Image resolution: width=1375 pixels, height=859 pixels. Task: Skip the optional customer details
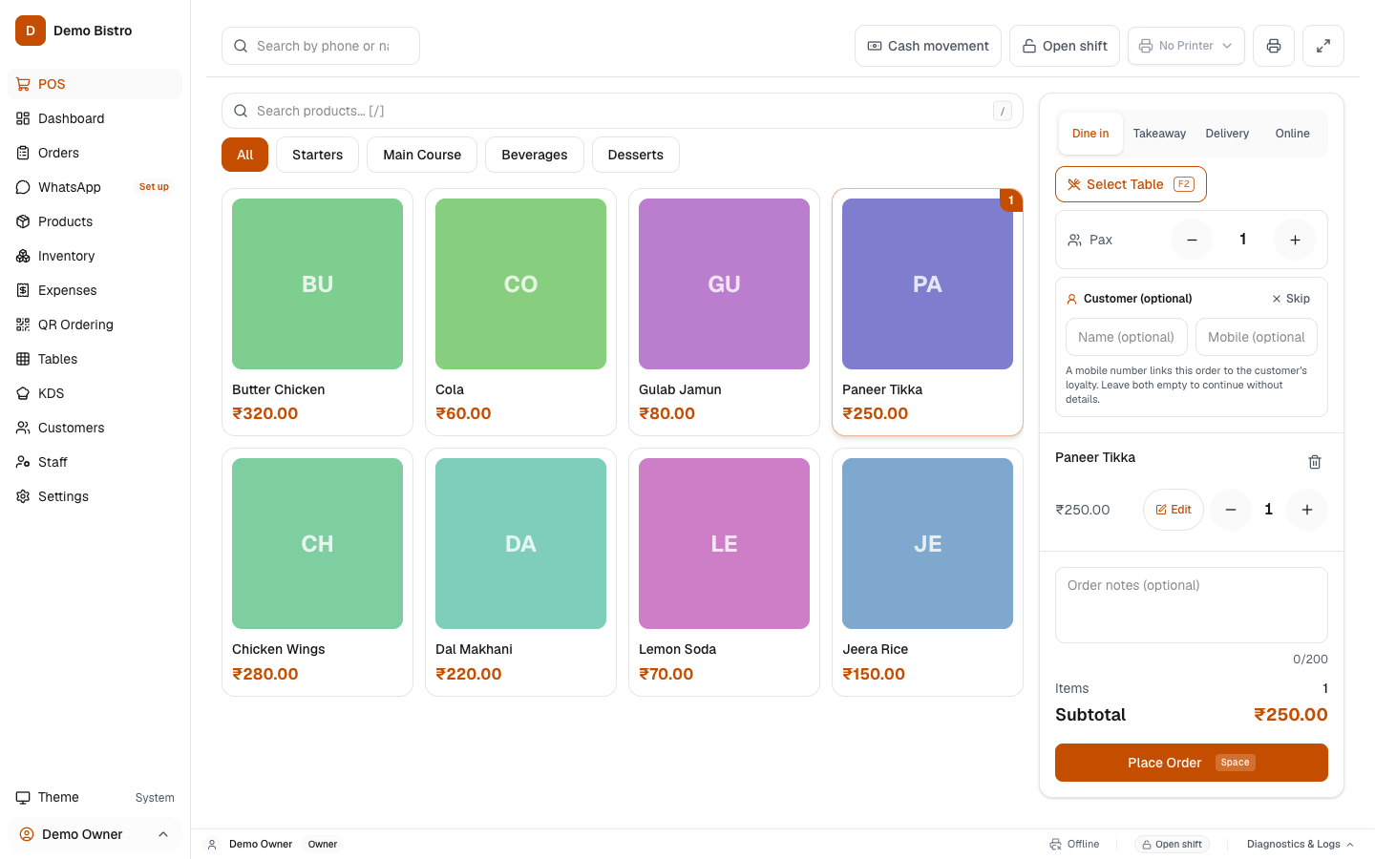(x=1291, y=299)
